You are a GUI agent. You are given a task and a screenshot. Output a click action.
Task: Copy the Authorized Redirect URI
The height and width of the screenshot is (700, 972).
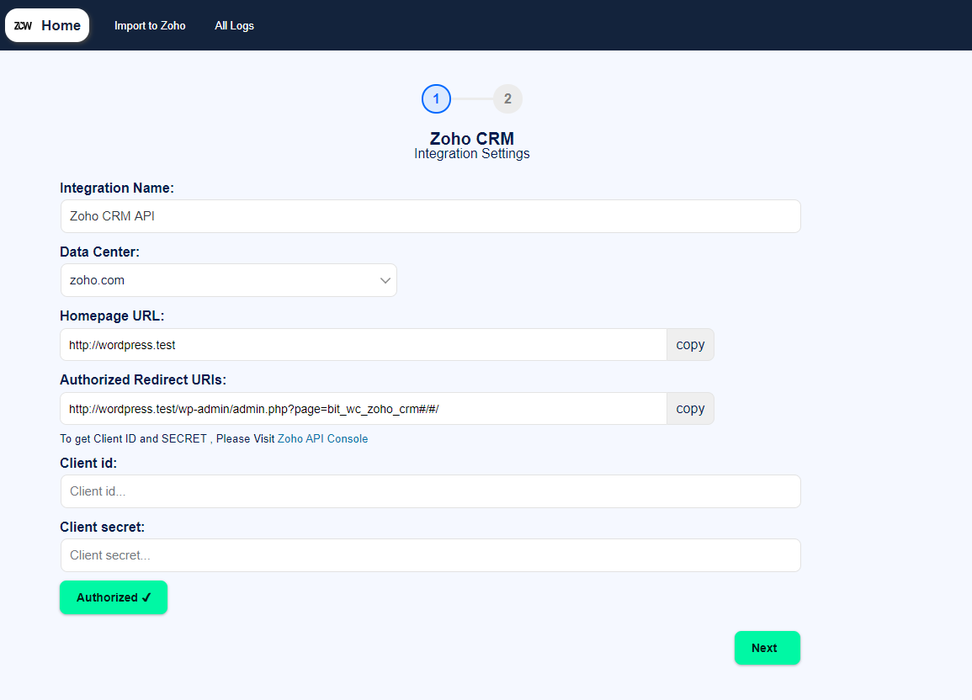690,409
